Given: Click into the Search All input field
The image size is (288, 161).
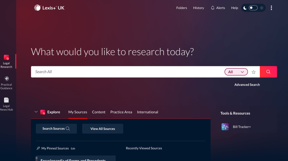Looking at the screenshot, I should point(127,72).
